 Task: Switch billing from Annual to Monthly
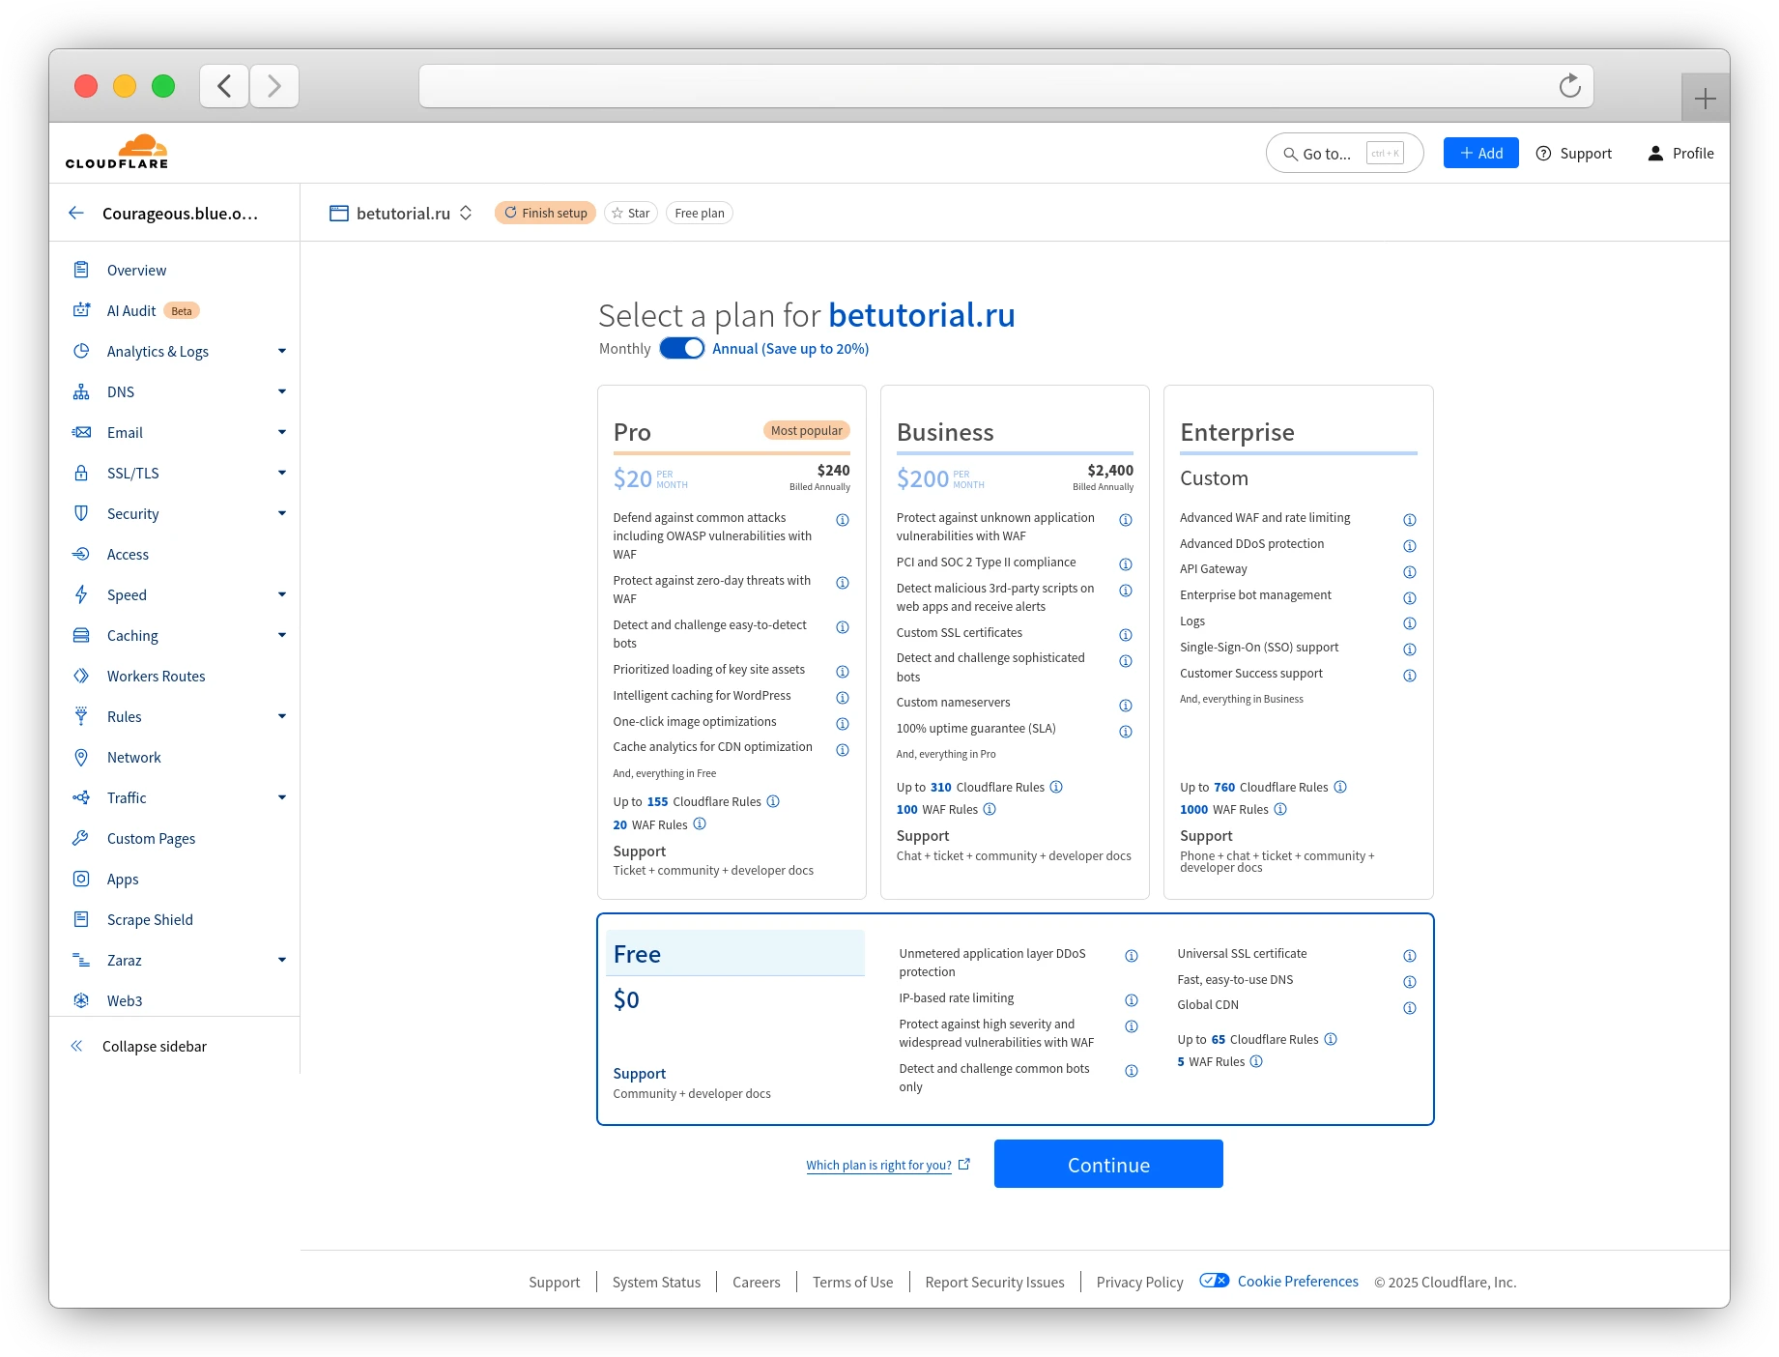(682, 348)
